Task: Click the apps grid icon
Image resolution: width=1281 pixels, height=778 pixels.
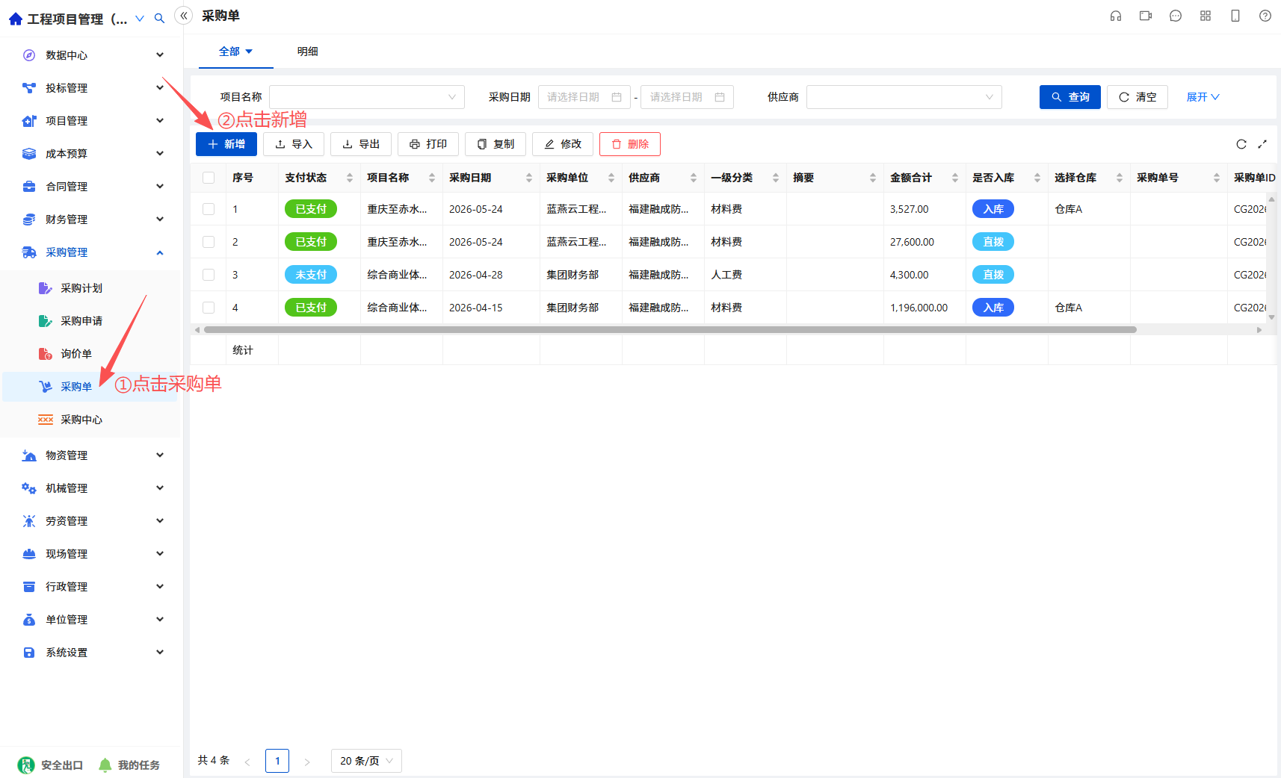Action: (x=1206, y=16)
